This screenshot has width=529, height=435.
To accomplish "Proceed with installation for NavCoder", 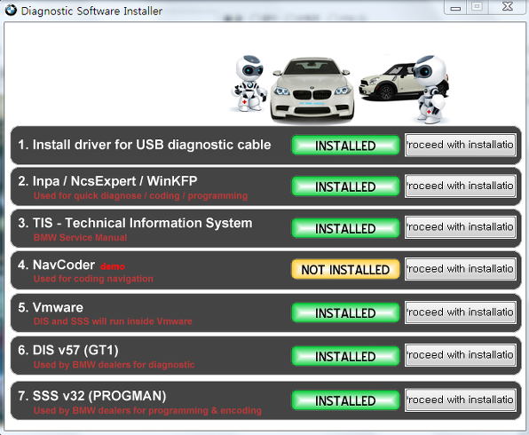I will (x=461, y=269).
